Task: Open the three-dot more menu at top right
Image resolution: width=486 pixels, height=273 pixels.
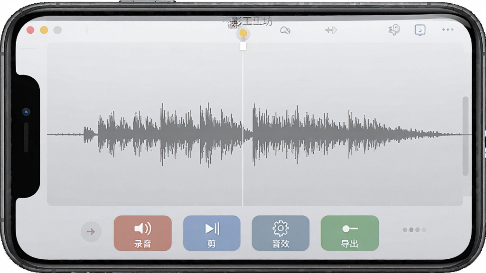Action: pos(448,30)
